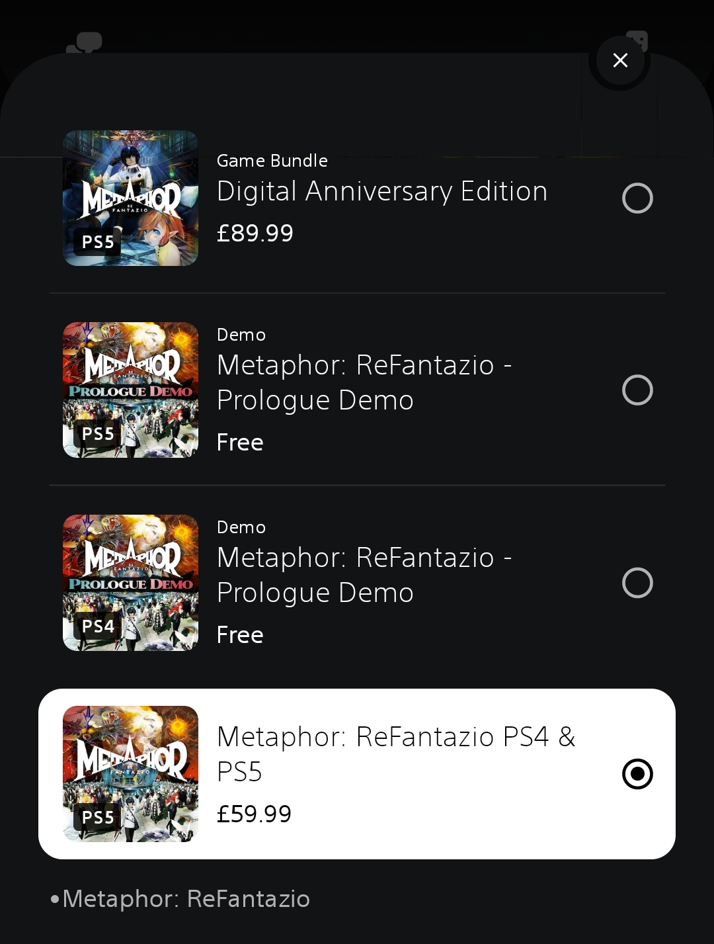Tap the £89.99 price label
This screenshot has width=714, height=944.
coord(255,233)
